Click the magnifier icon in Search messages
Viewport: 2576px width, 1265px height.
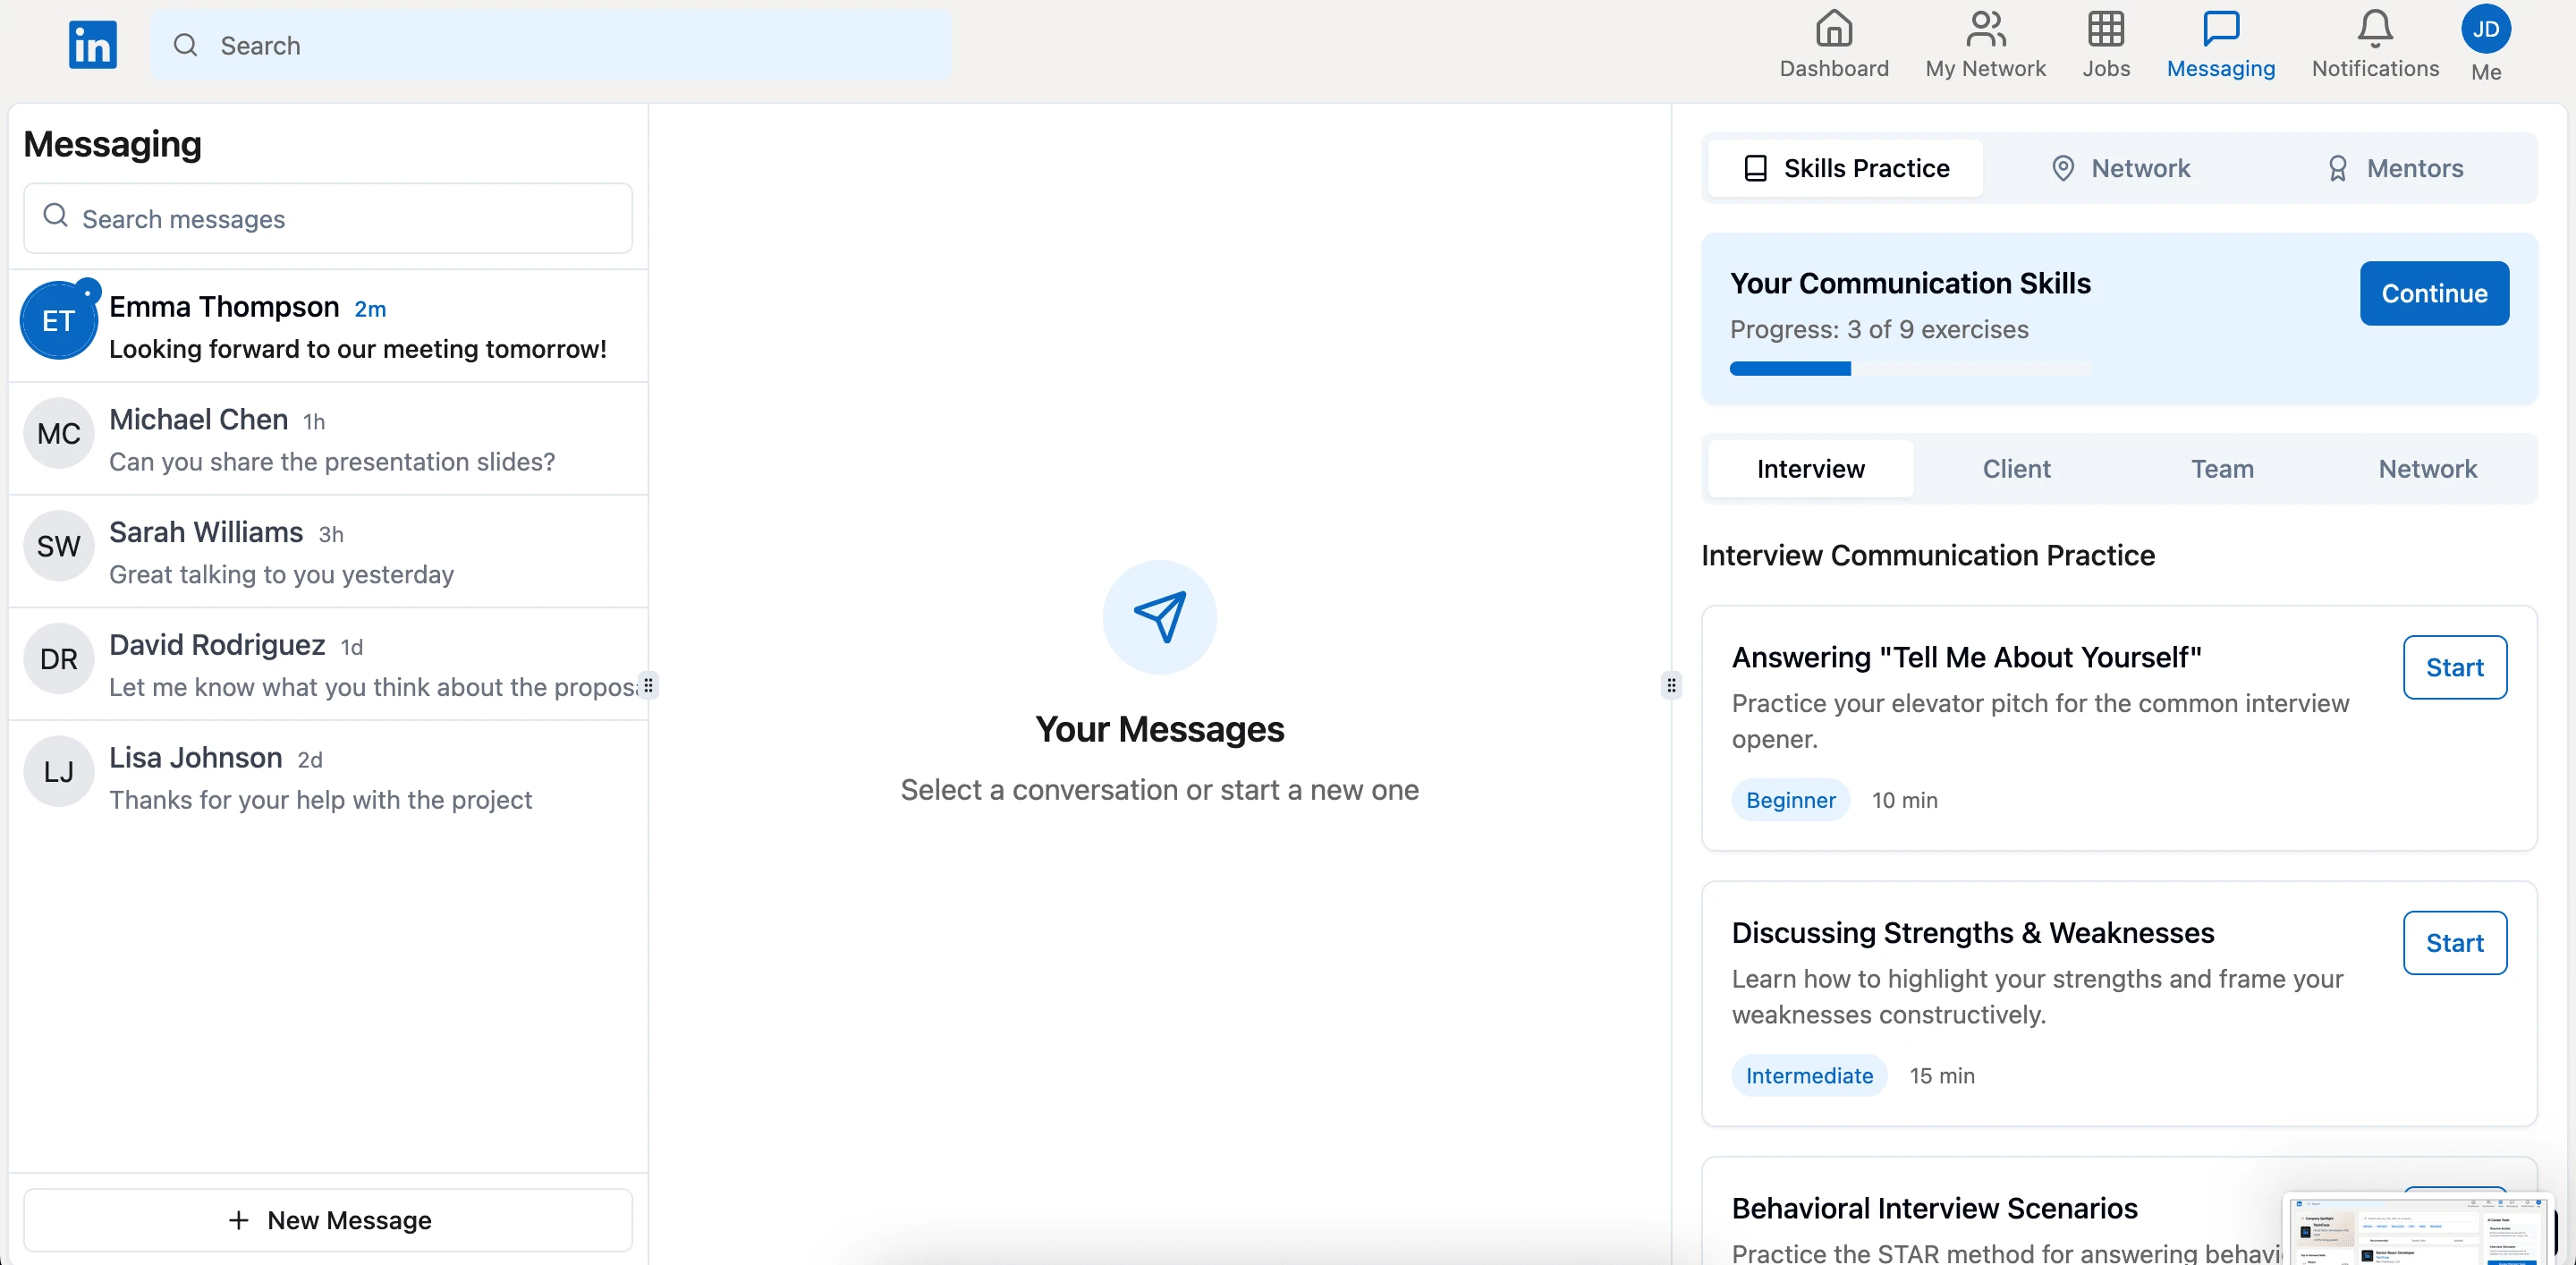(x=56, y=216)
